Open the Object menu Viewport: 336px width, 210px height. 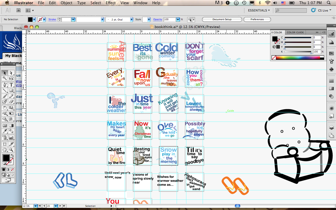click(66, 3)
